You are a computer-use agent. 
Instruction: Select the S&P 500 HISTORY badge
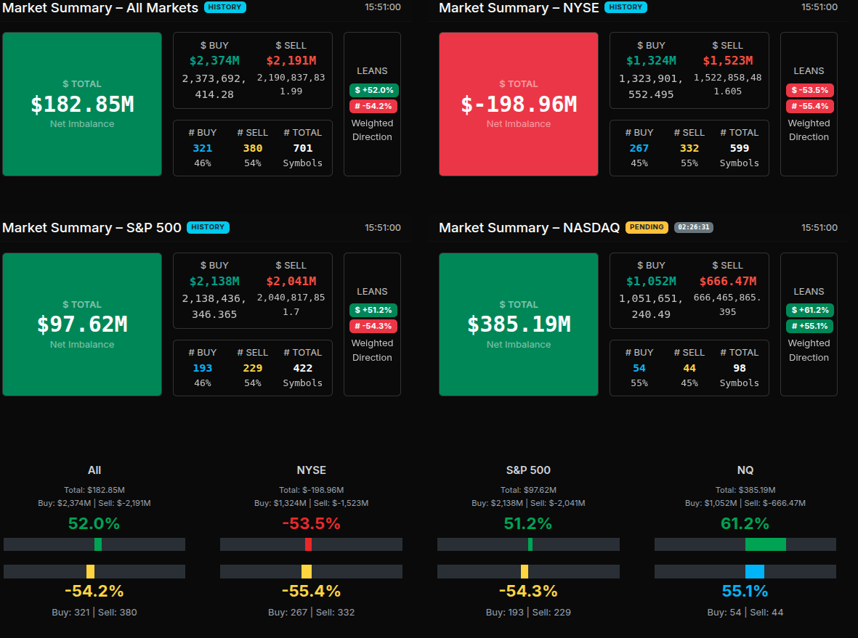click(x=208, y=227)
